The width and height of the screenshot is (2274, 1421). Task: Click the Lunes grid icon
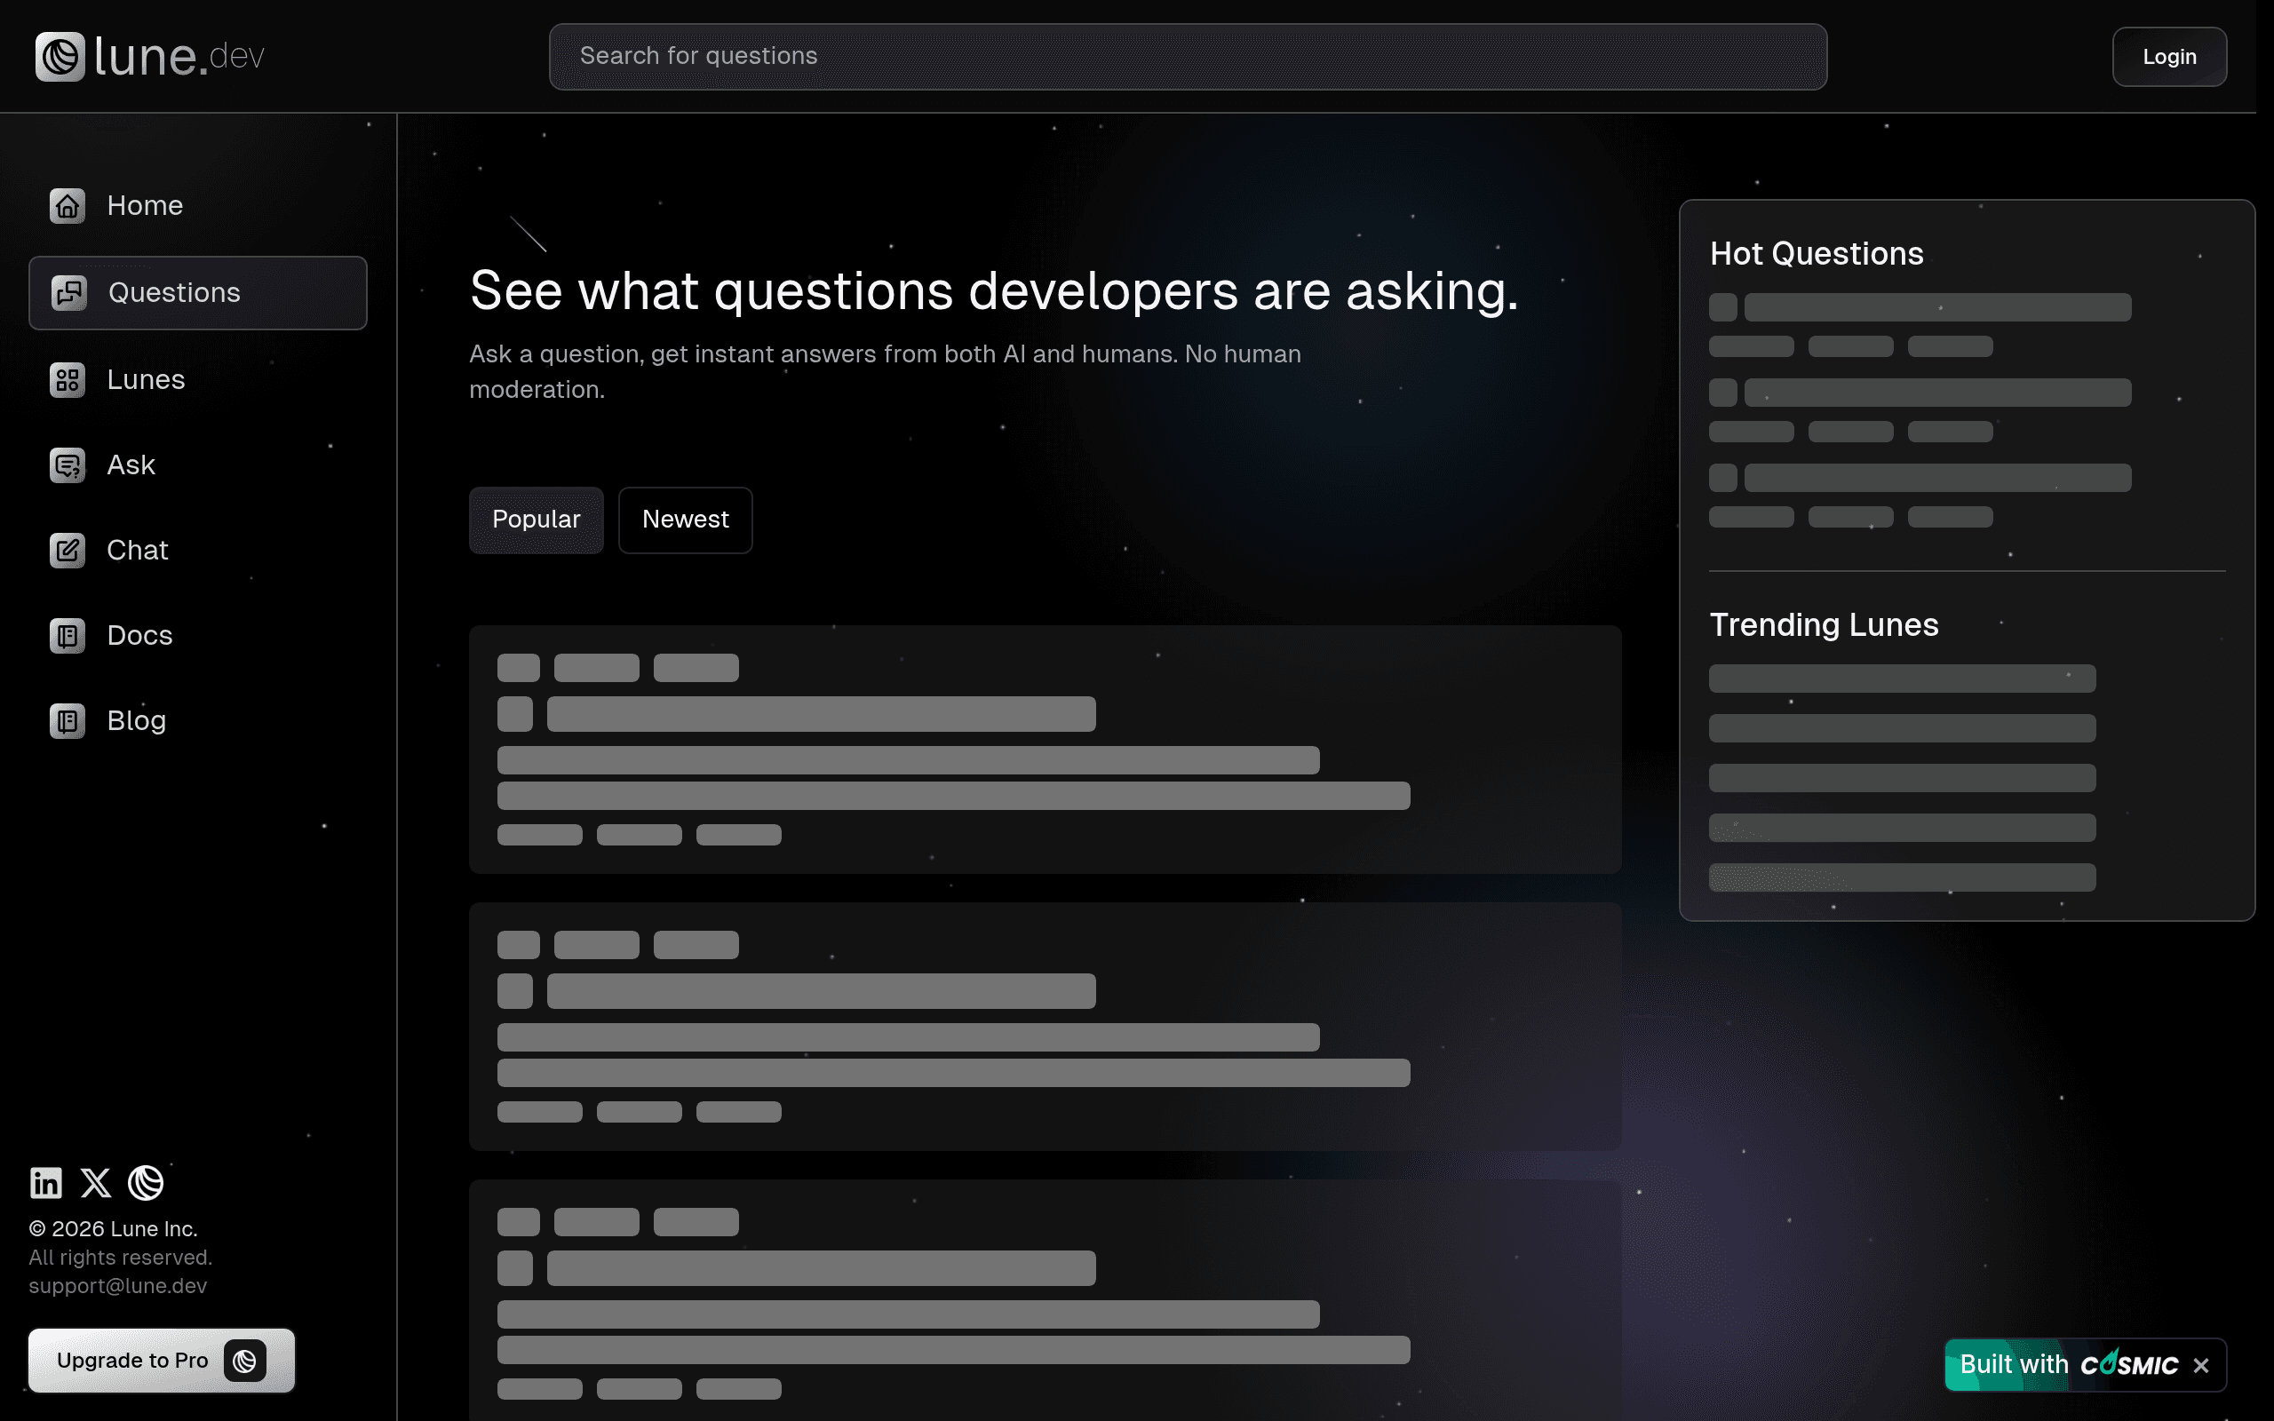(x=68, y=380)
